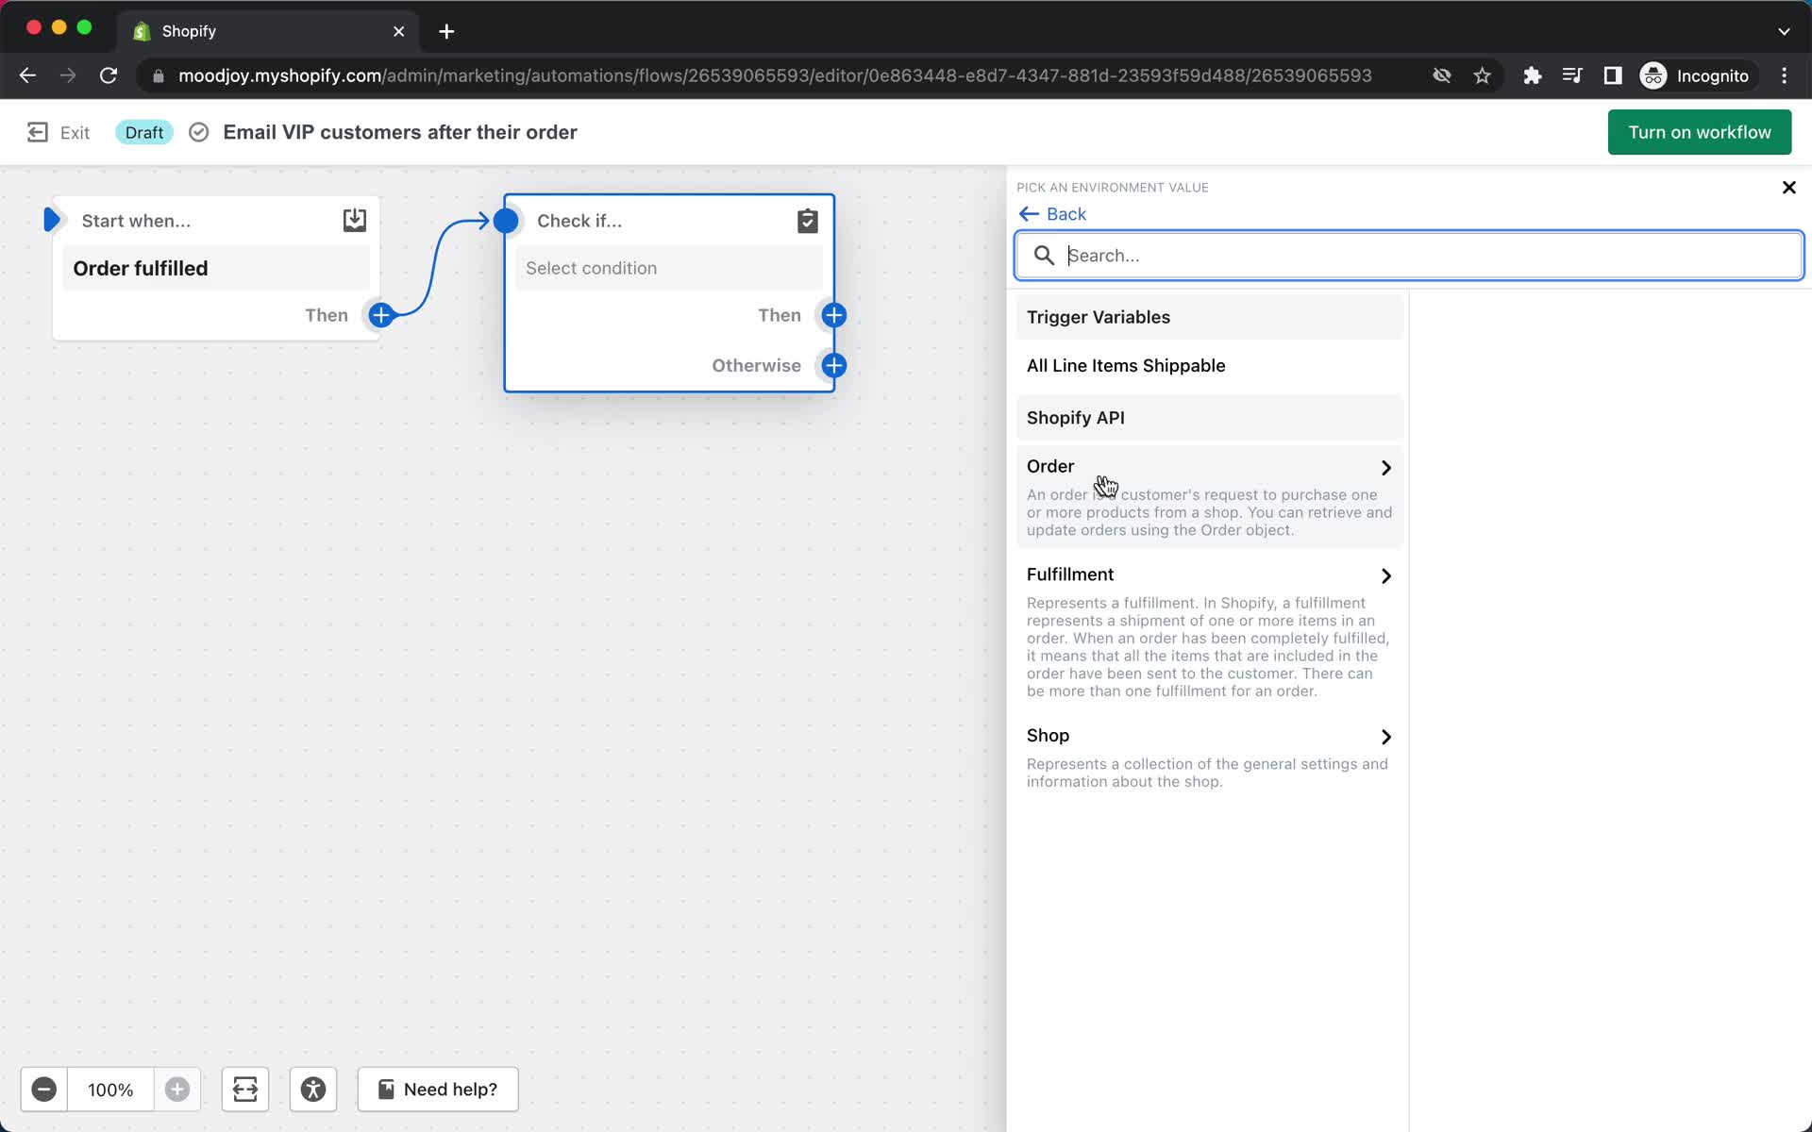Toggle the accessibility icon in toolbar
The width and height of the screenshot is (1812, 1132).
click(x=313, y=1089)
